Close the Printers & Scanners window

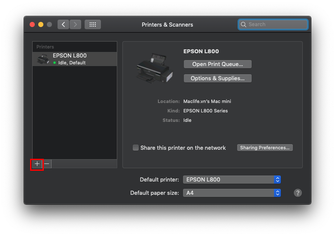[x=32, y=24]
